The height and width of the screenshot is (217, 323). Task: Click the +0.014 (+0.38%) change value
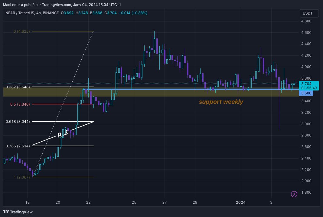point(133,13)
